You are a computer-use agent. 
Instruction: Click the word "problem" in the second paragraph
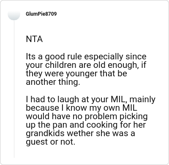pos(101,117)
